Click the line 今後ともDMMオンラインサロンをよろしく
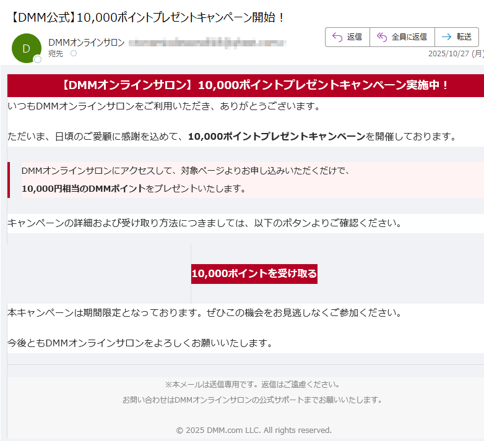The width and height of the screenshot is (484, 441). [x=140, y=343]
